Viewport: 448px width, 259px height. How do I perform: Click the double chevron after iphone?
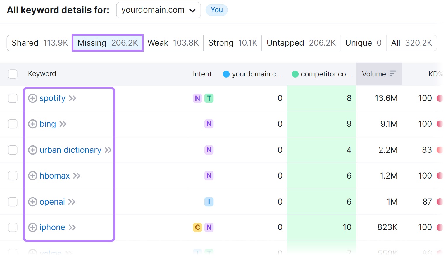72,227
